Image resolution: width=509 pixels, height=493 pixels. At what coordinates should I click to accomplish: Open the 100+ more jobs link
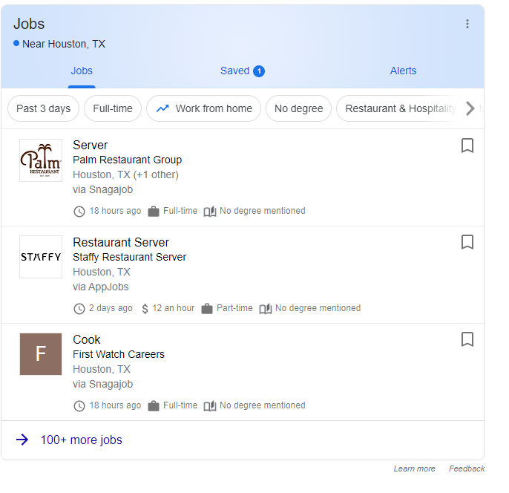tap(81, 440)
